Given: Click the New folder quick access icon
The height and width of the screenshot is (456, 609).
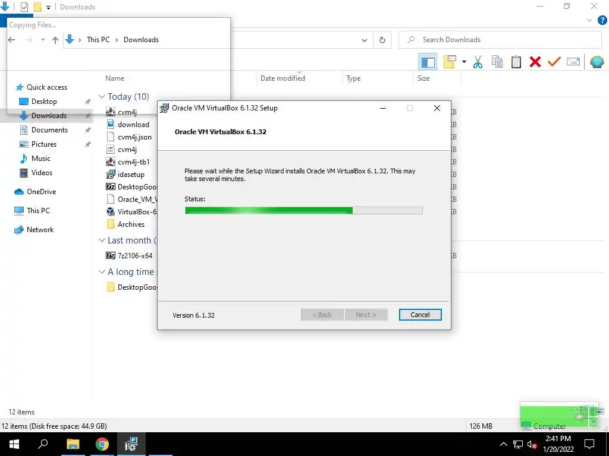Looking at the screenshot, I should 37,7.
